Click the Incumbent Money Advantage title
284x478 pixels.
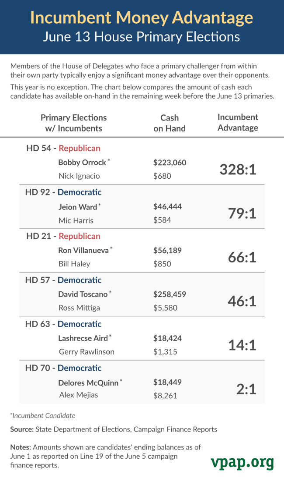tap(142, 18)
